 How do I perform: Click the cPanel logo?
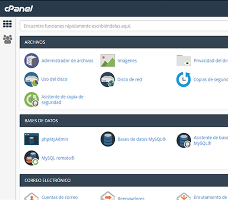pyautogui.click(x=19, y=9)
